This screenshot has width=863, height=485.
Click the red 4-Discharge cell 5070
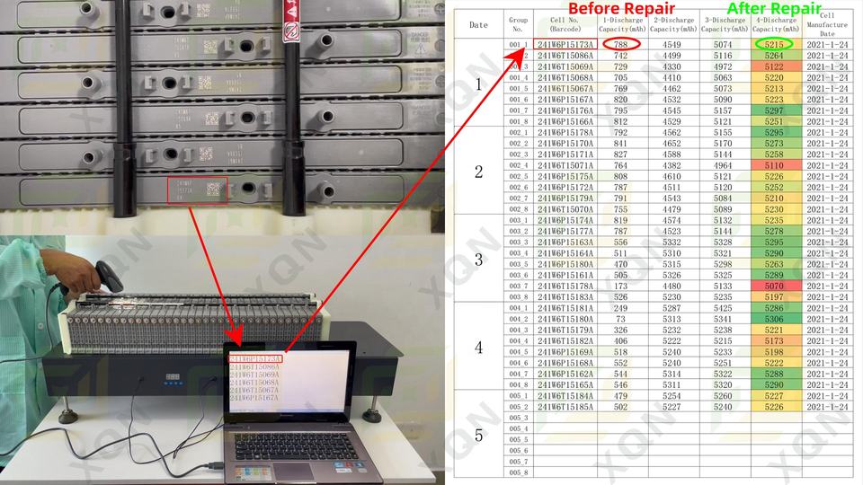pos(774,286)
